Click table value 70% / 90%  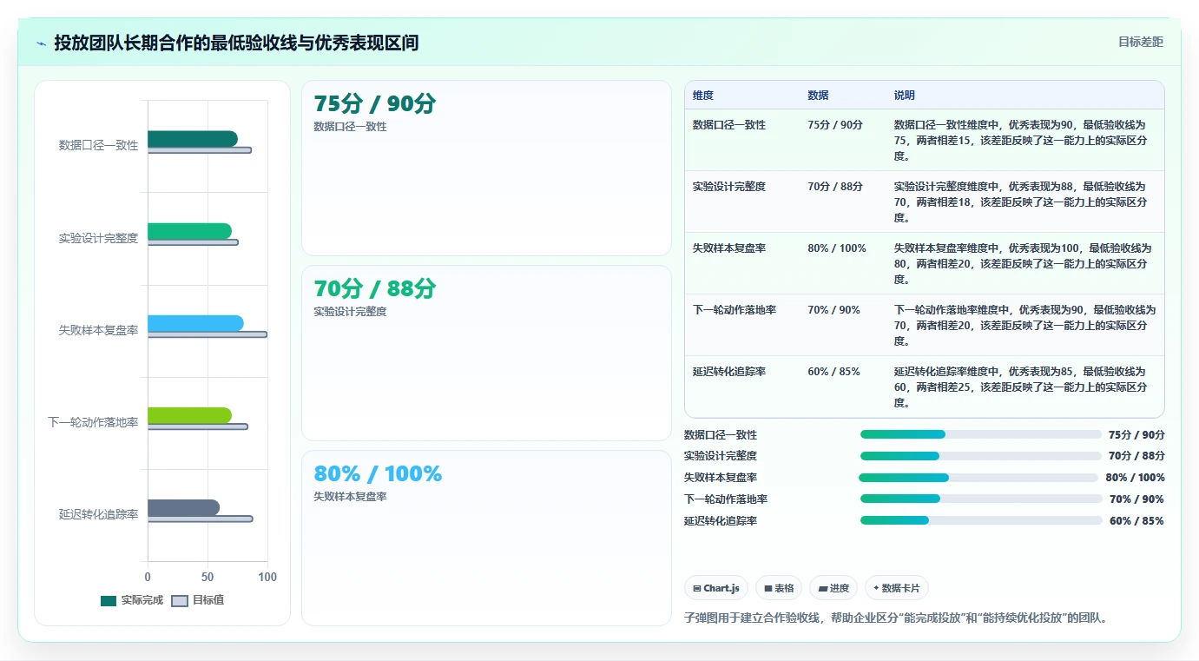[x=833, y=310]
